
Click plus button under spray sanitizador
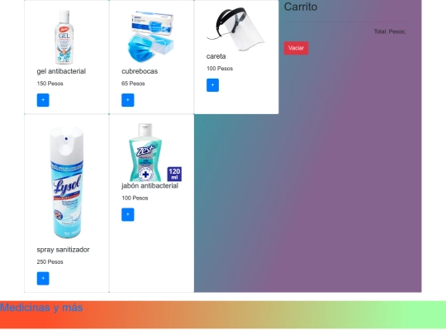pyautogui.click(x=43, y=278)
